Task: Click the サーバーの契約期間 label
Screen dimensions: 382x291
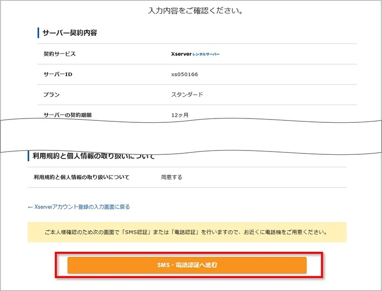Action: (x=67, y=115)
